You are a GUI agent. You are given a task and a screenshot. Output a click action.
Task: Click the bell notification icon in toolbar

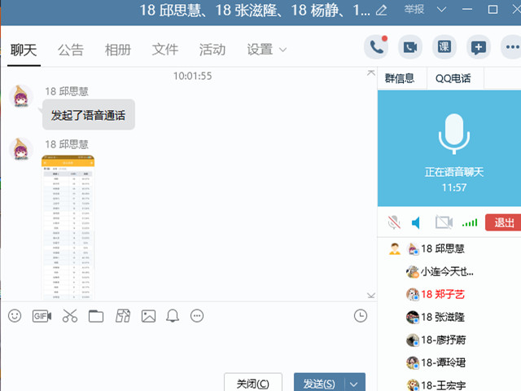coord(173,315)
